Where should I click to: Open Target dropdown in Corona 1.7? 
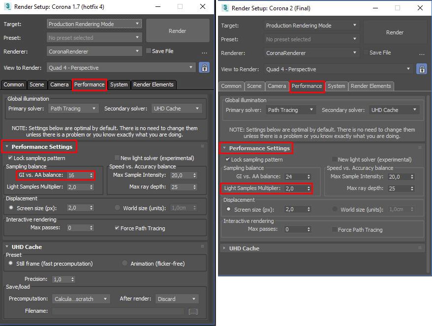coord(94,24)
